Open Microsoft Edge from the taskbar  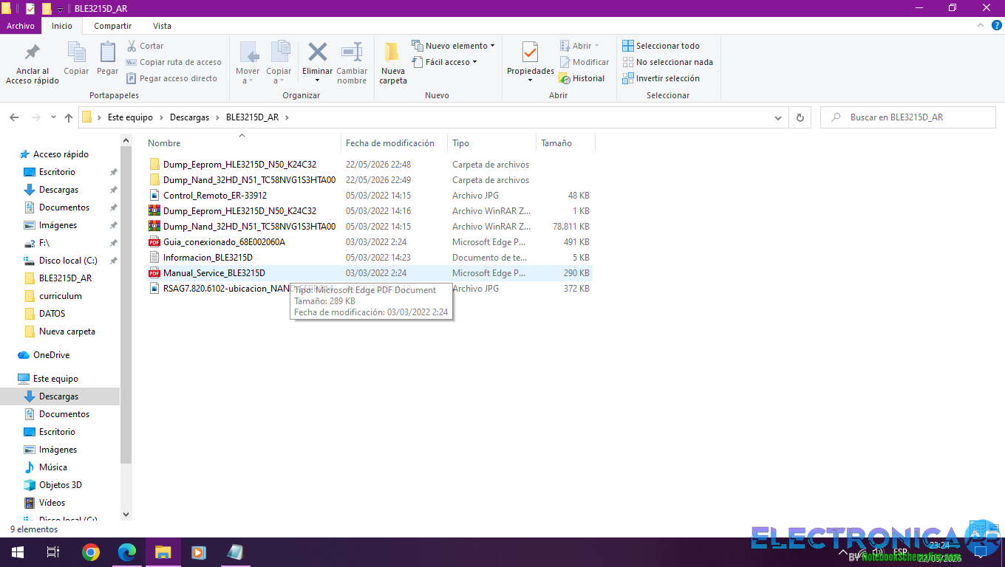pyautogui.click(x=127, y=552)
